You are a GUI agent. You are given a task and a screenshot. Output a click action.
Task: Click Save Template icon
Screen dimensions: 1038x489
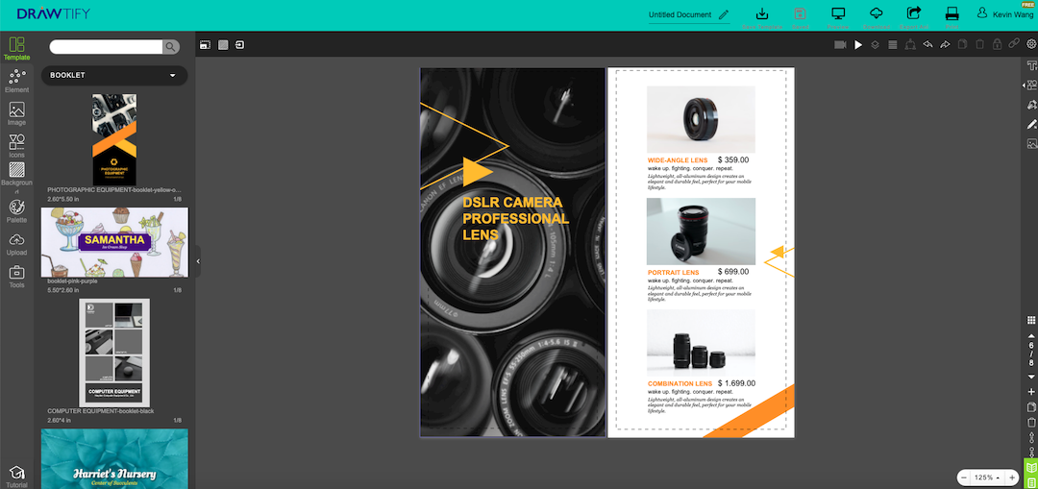click(x=762, y=14)
